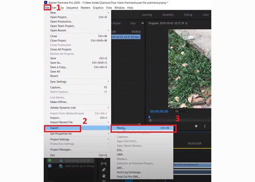This screenshot has height=182, width=255.
Task: Switch to the Learning workspace tab
Action: tap(147, 15)
